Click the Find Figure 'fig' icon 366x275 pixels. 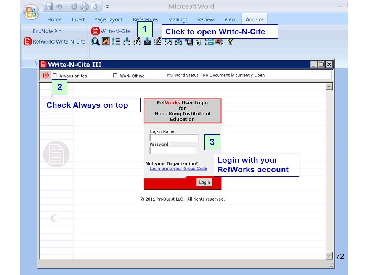[199, 42]
